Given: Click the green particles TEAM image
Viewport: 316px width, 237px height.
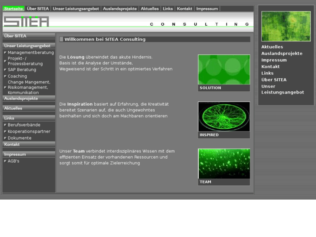Looking at the screenshot, I should [224, 164].
